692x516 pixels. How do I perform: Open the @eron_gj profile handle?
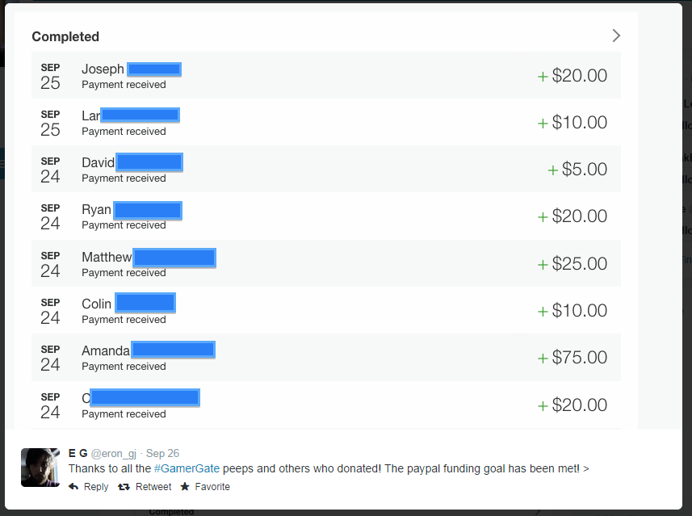(x=115, y=454)
